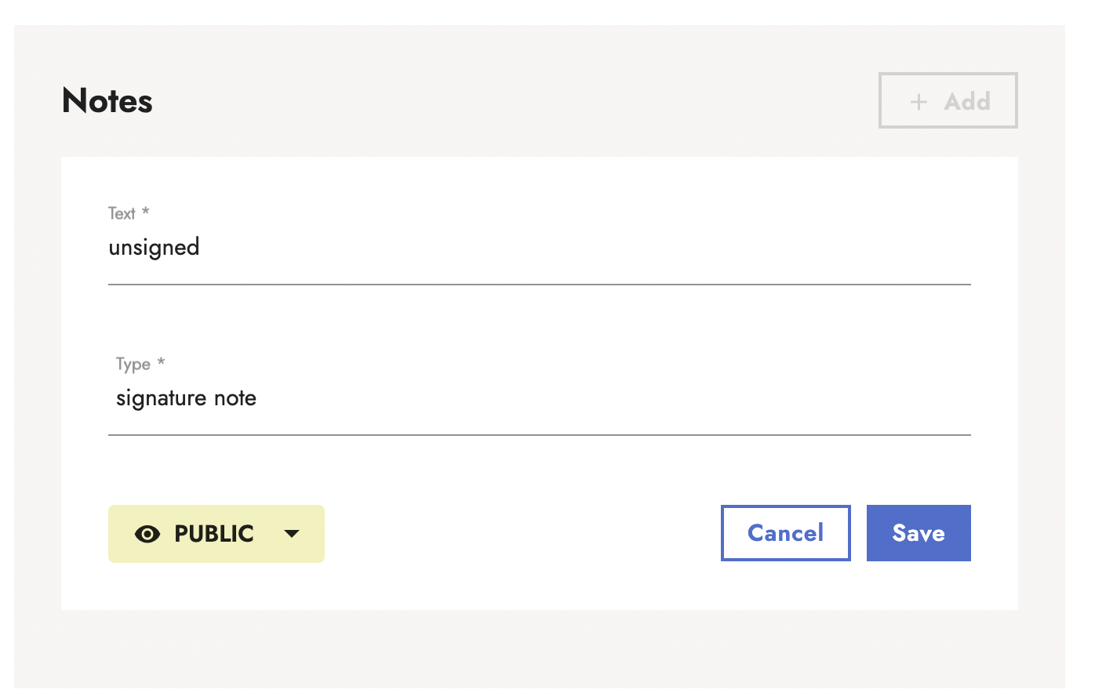
Task: Click the required asterisk next to Text
Action: (146, 212)
